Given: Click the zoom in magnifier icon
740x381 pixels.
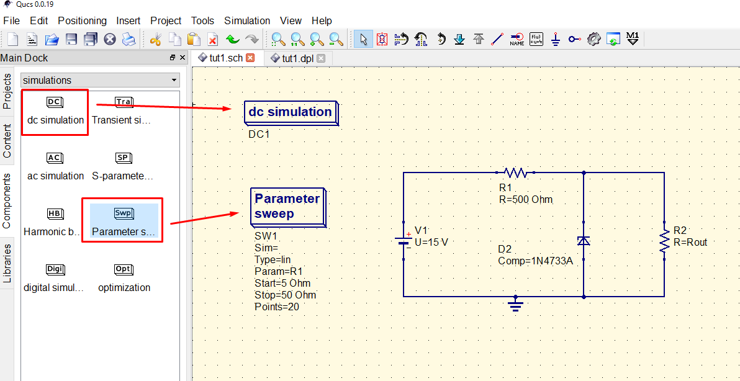Looking at the screenshot, I should (317, 39).
